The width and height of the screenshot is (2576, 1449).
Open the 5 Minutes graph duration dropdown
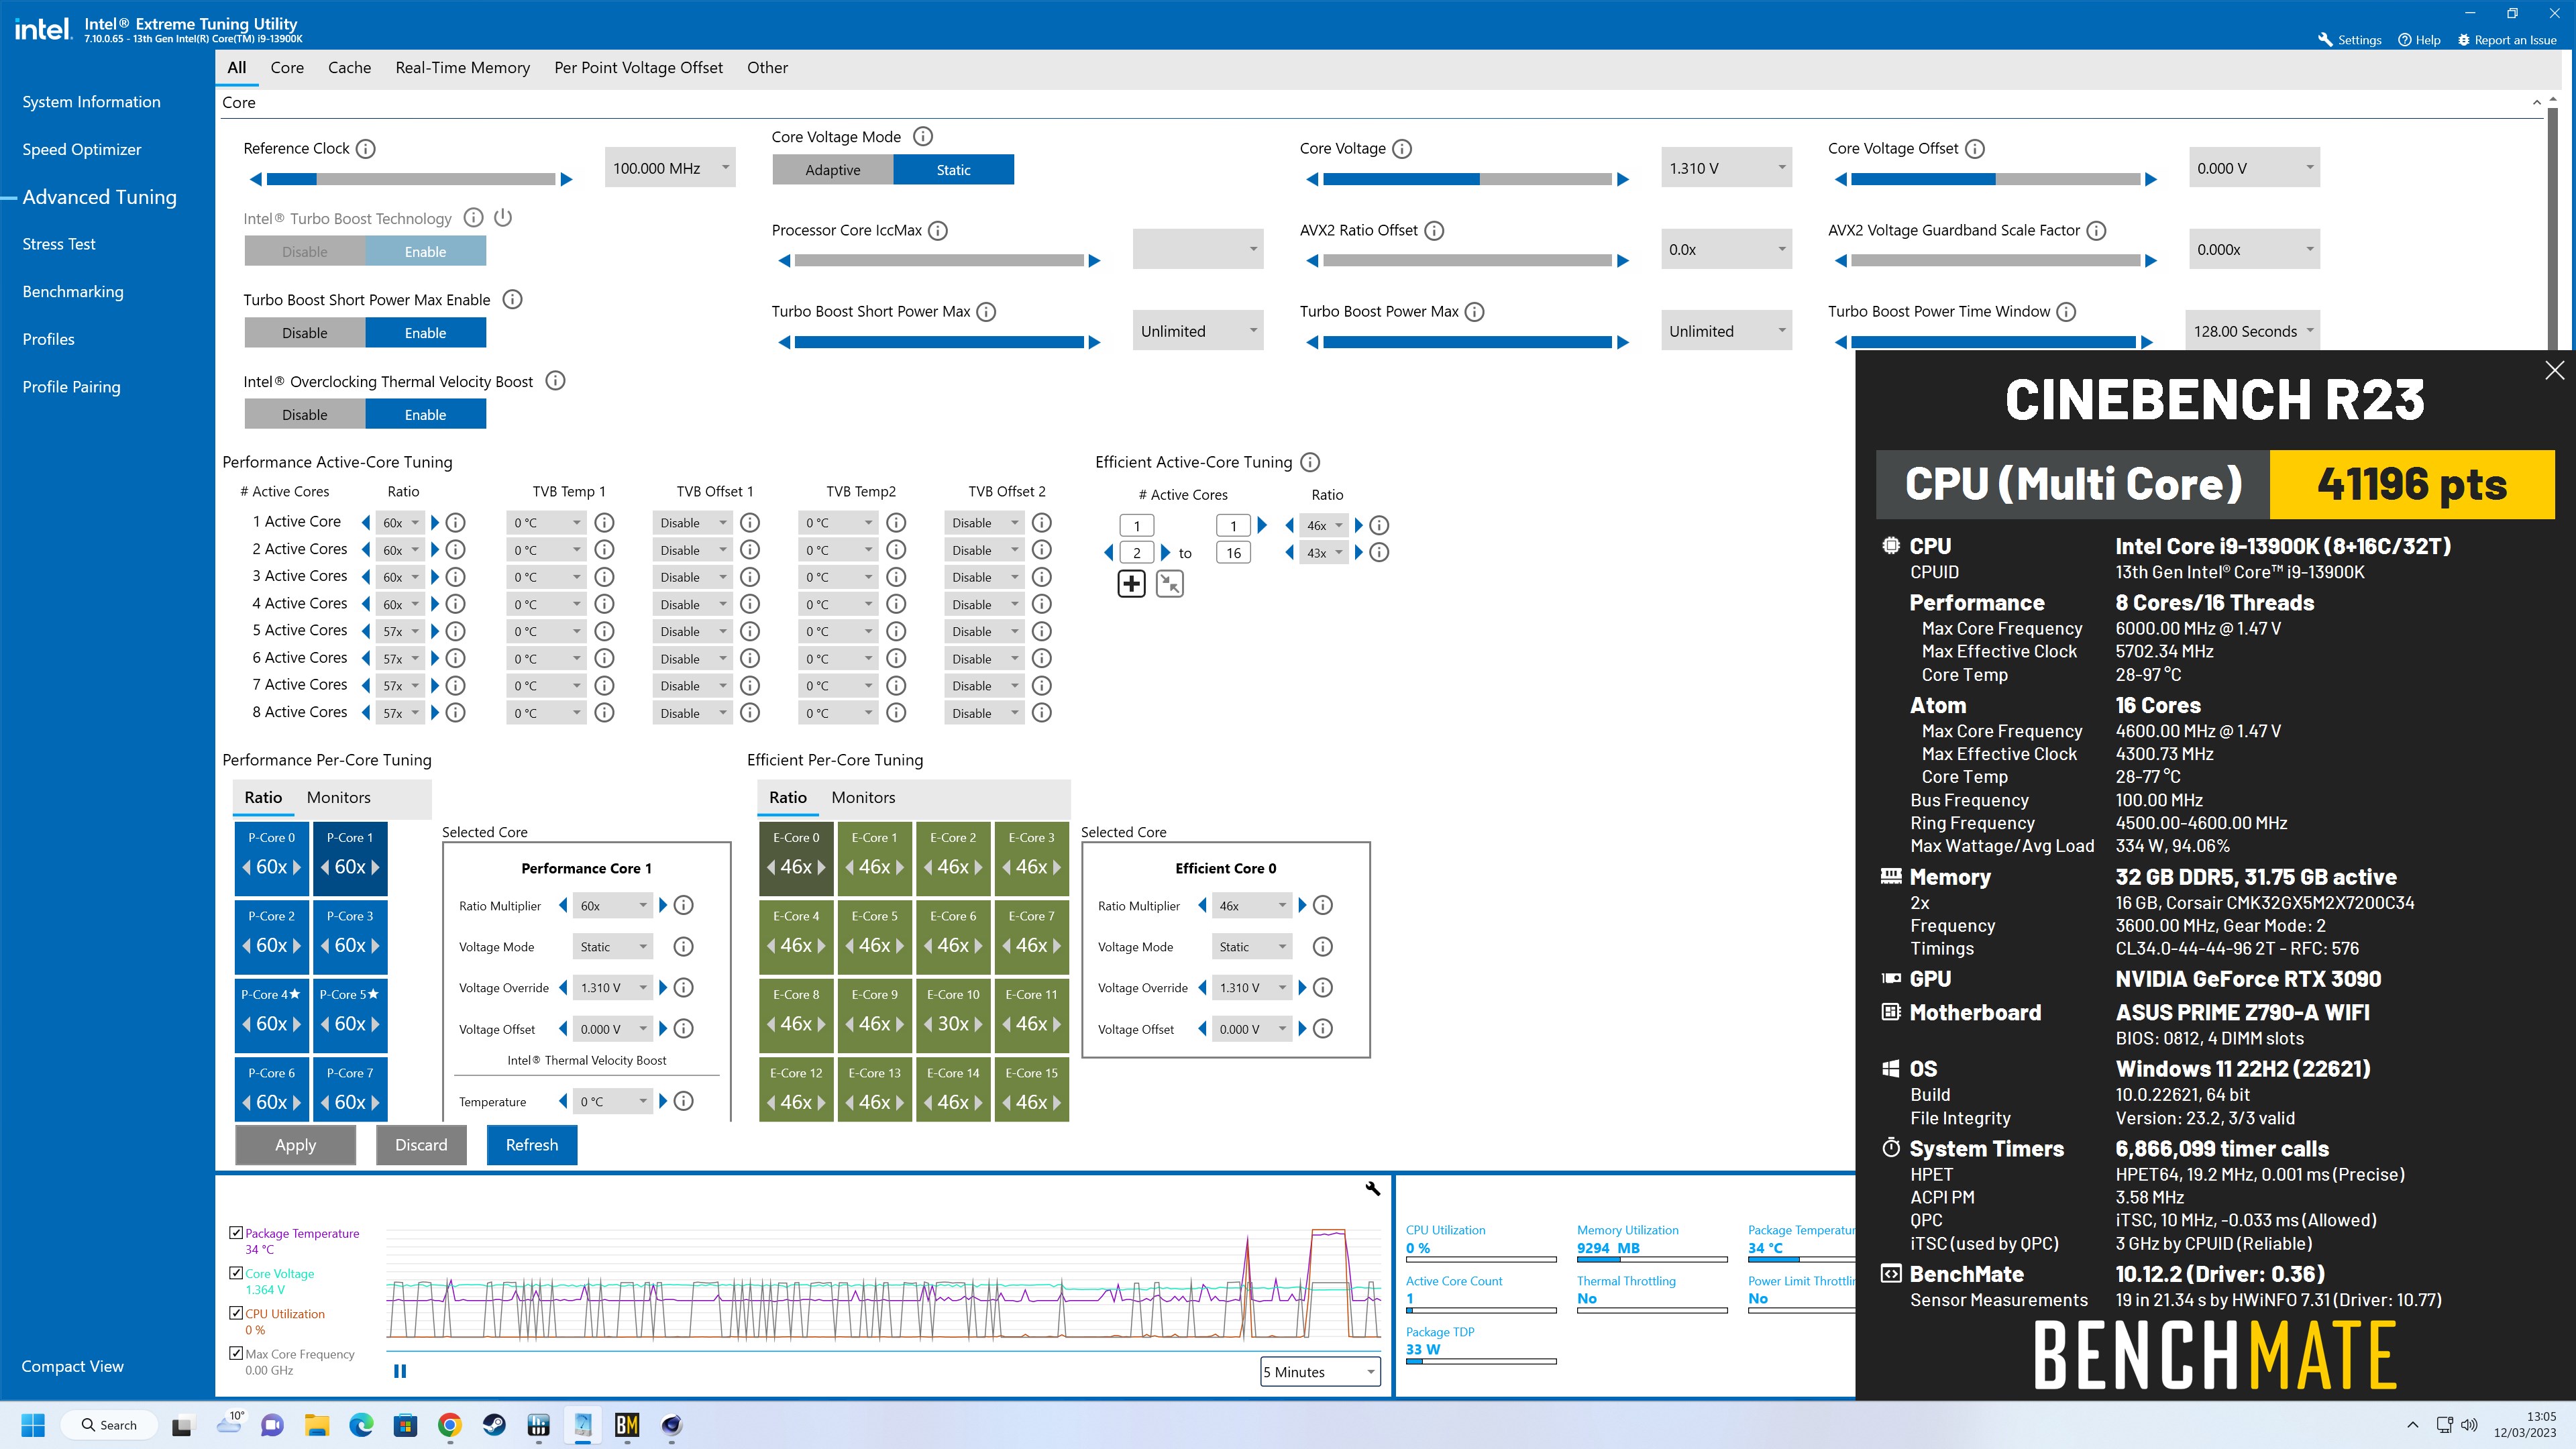(1320, 1372)
